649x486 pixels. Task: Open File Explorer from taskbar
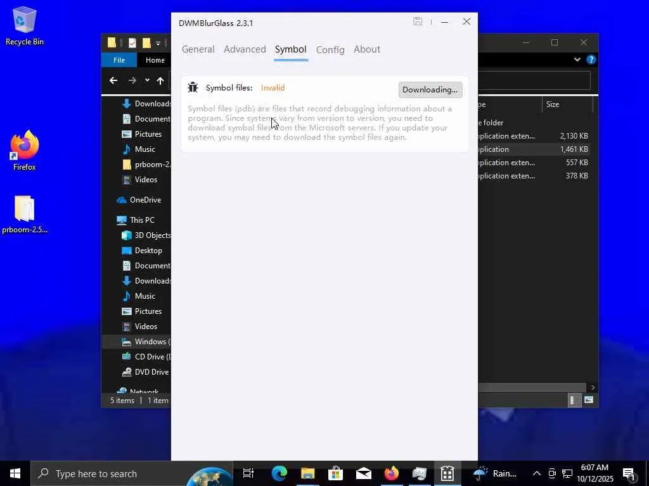[x=307, y=473]
